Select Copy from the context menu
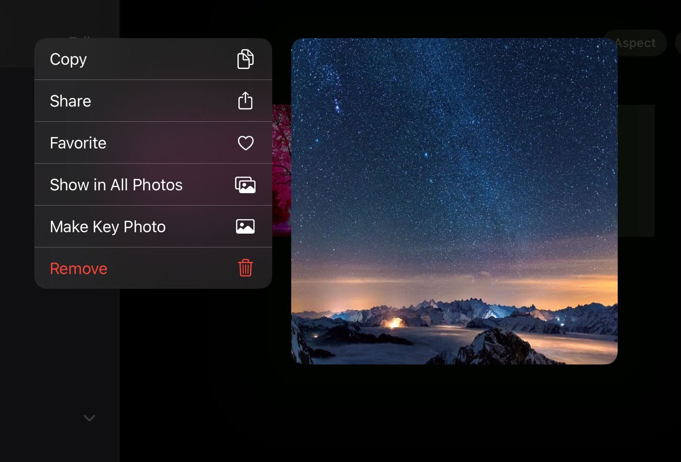Viewport: 681px width, 462px height. (68, 59)
